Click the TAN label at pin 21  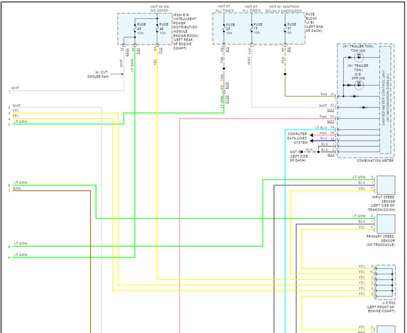(323, 95)
